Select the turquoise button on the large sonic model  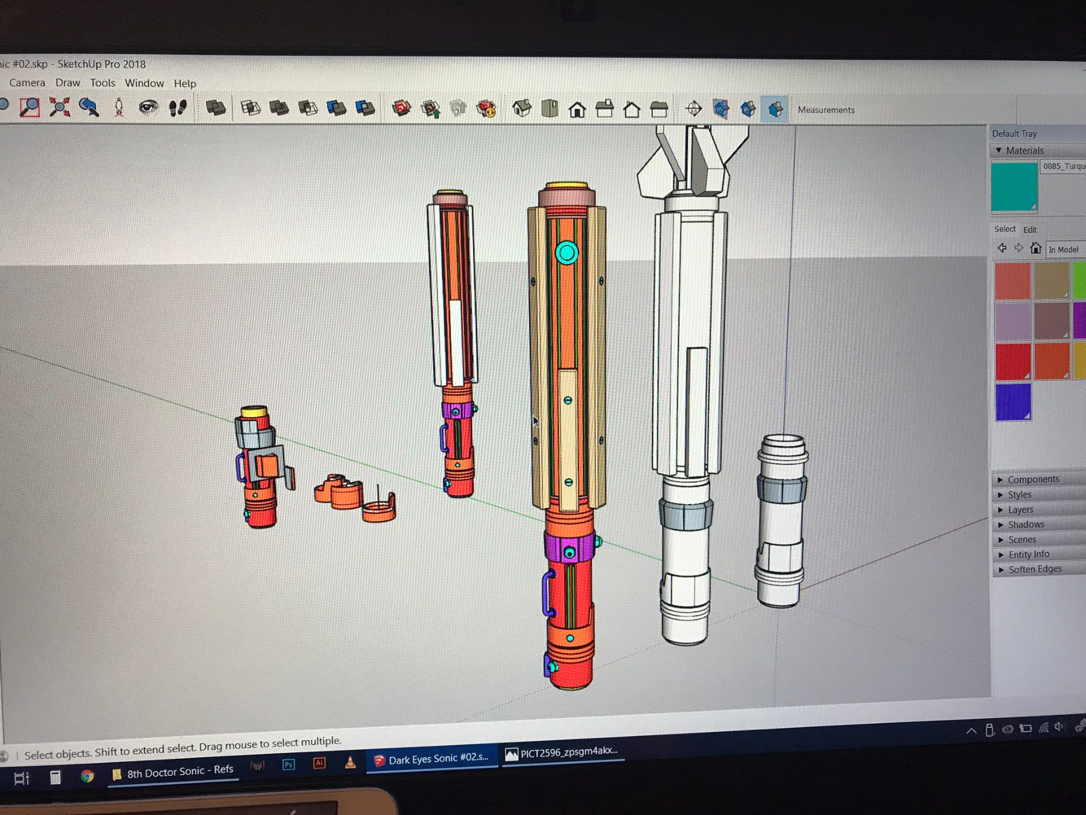tap(566, 253)
